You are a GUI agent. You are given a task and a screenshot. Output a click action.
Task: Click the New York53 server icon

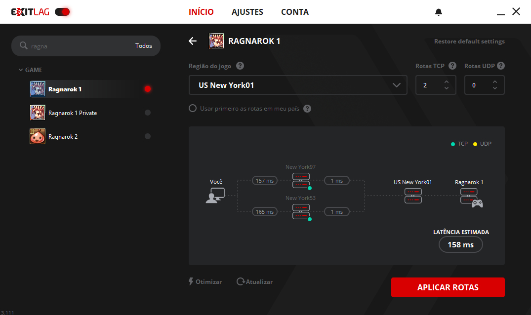301,212
